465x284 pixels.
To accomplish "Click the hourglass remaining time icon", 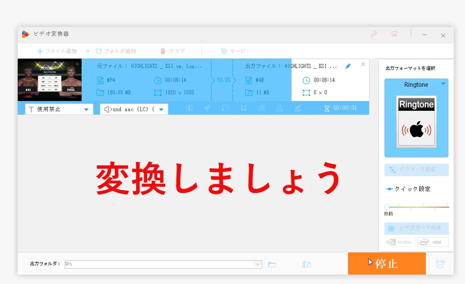I will (327, 108).
